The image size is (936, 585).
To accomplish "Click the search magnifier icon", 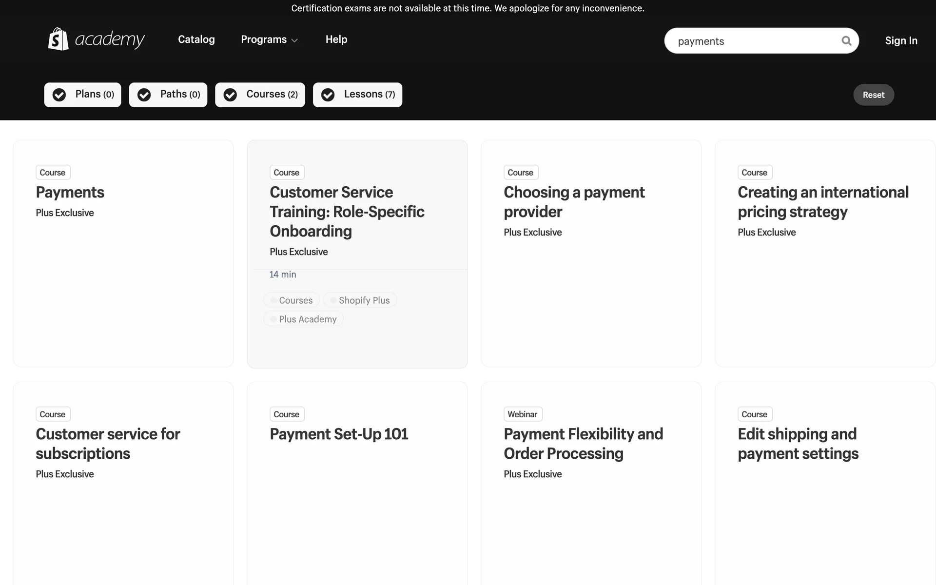I will coord(846,41).
